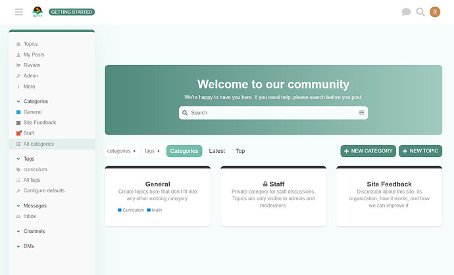Click the magnifier icon inside the search field
The image size is (454, 275).
[x=185, y=113]
